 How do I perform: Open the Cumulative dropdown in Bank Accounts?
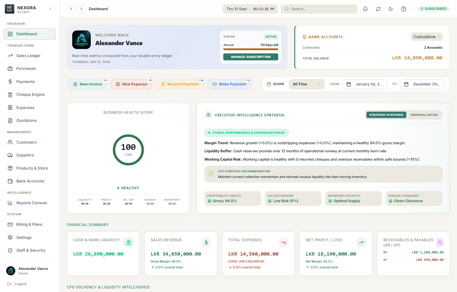pos(426,37)
